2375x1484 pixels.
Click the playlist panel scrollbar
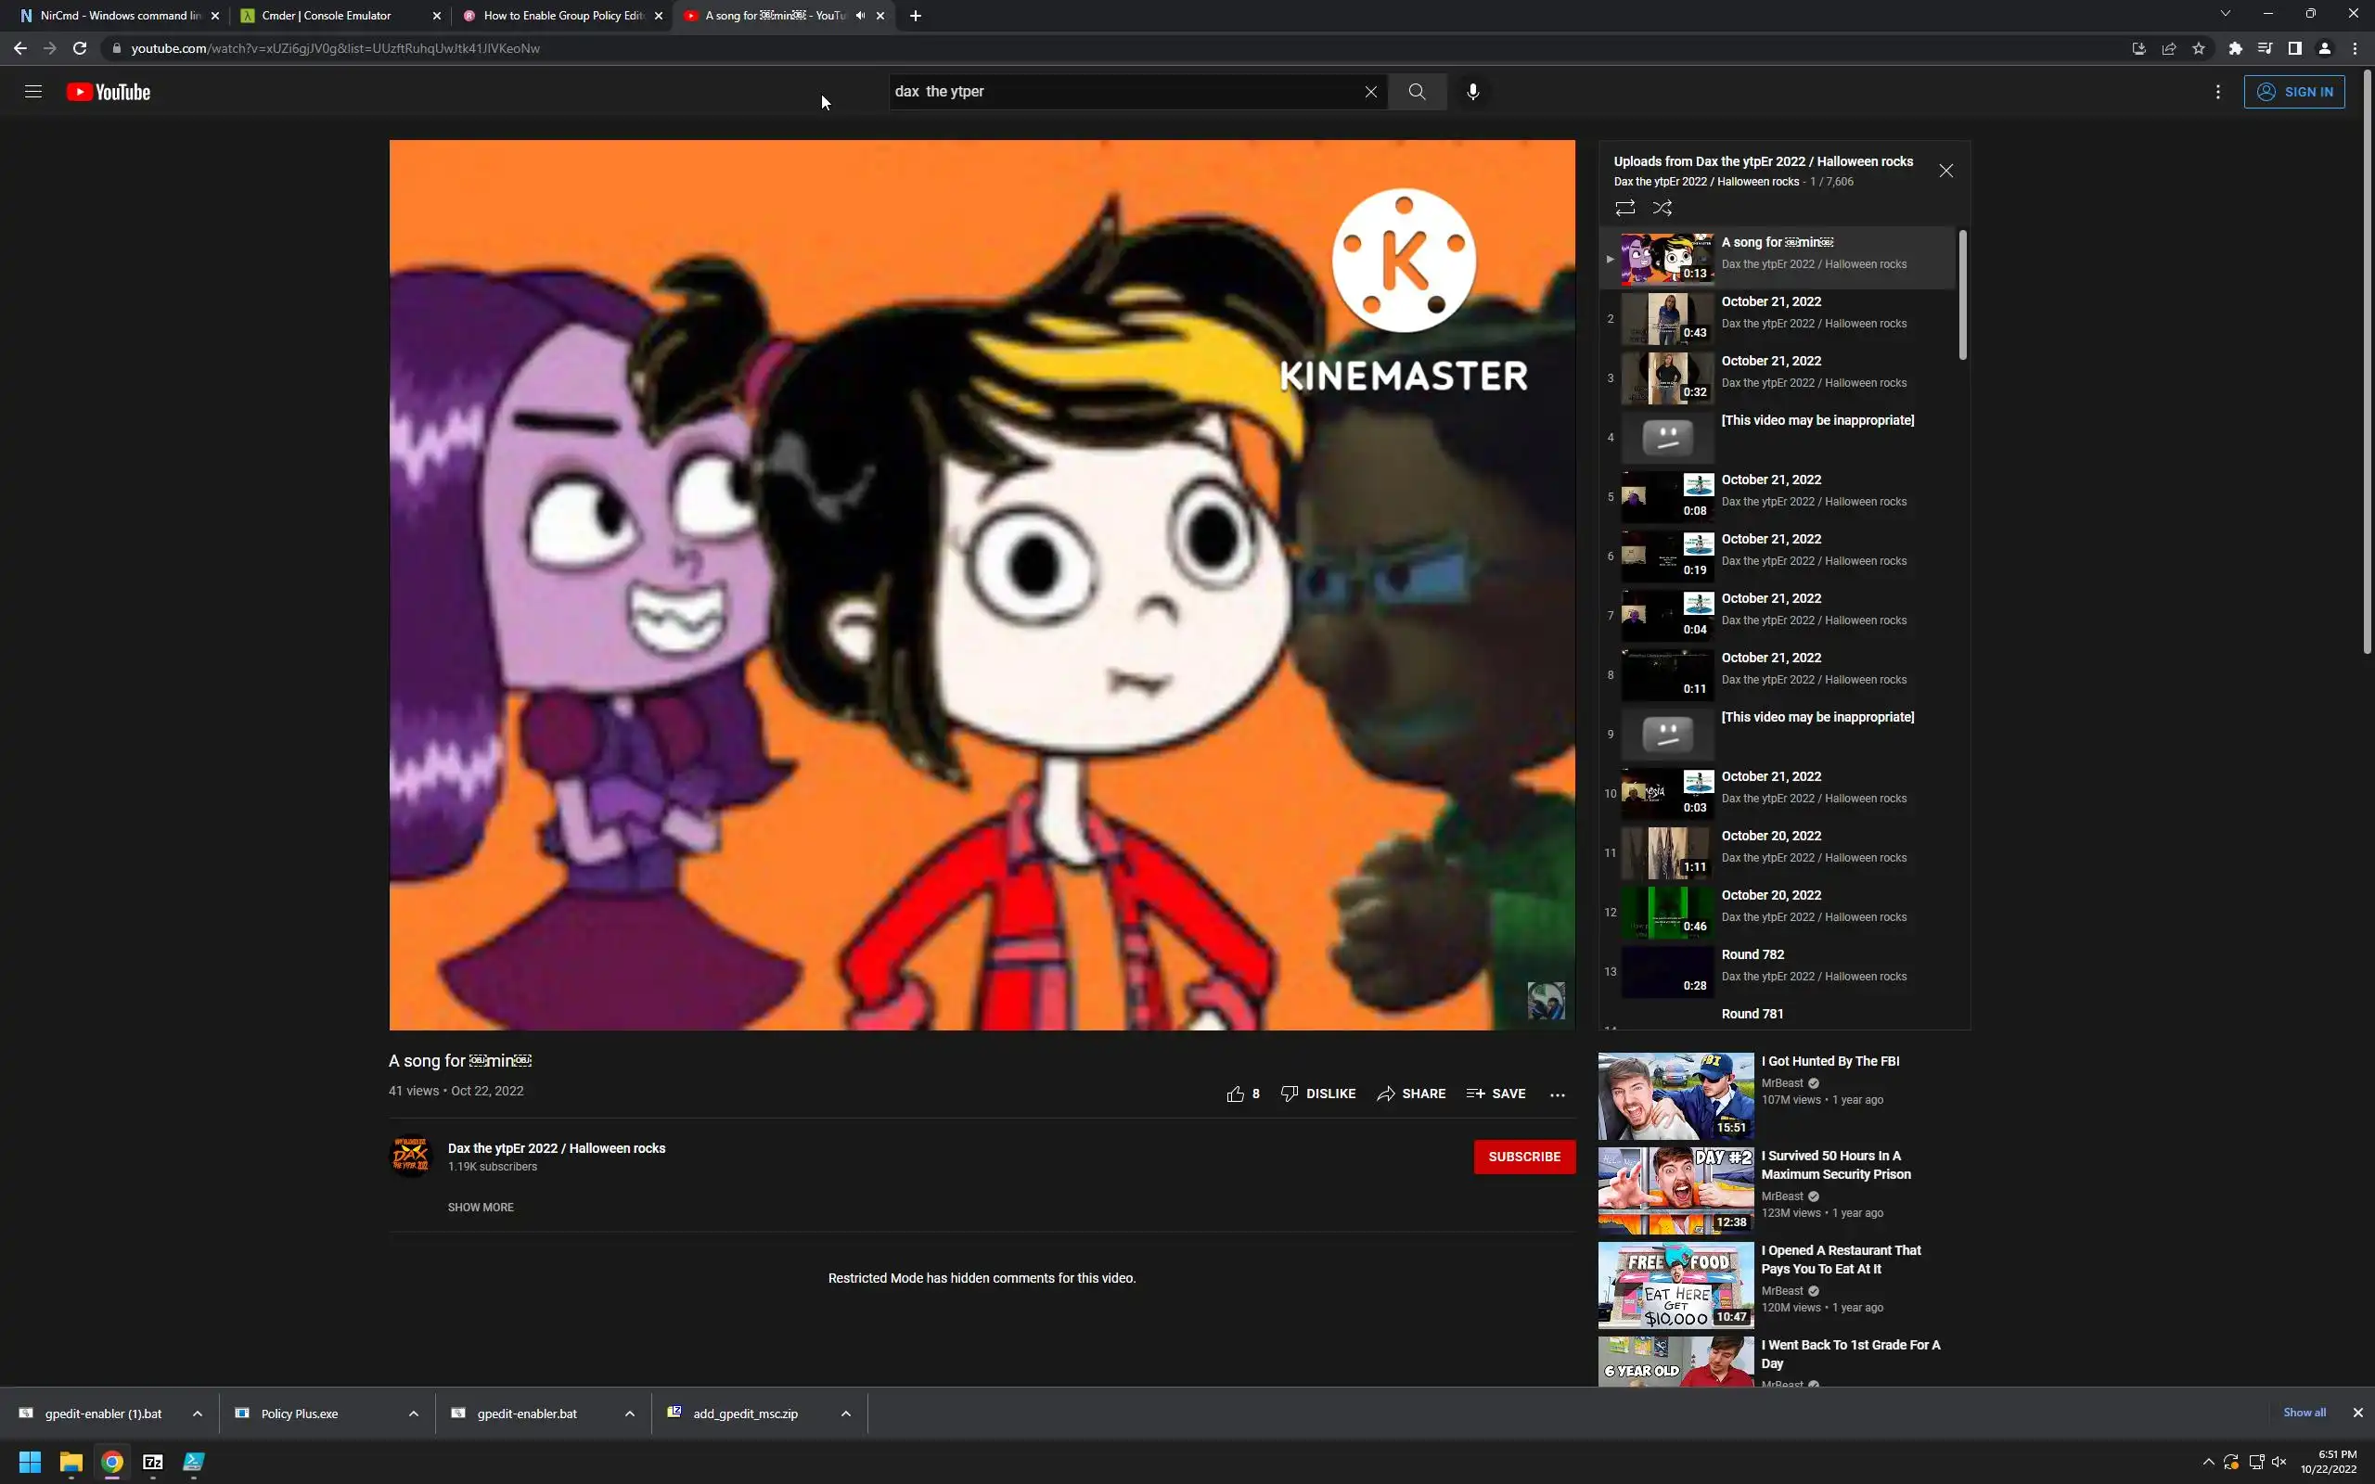(x=1963, y=294)
